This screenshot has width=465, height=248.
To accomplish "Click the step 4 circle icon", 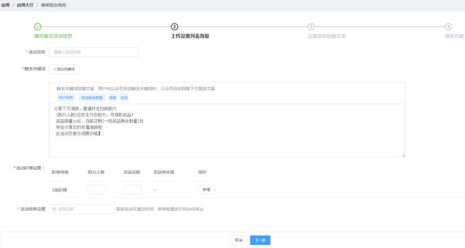I will (448, 26).
